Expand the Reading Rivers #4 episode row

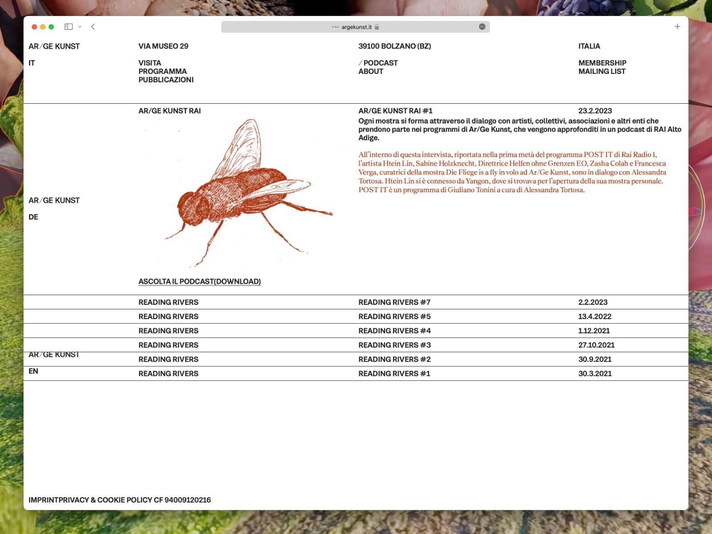point(394,331)
